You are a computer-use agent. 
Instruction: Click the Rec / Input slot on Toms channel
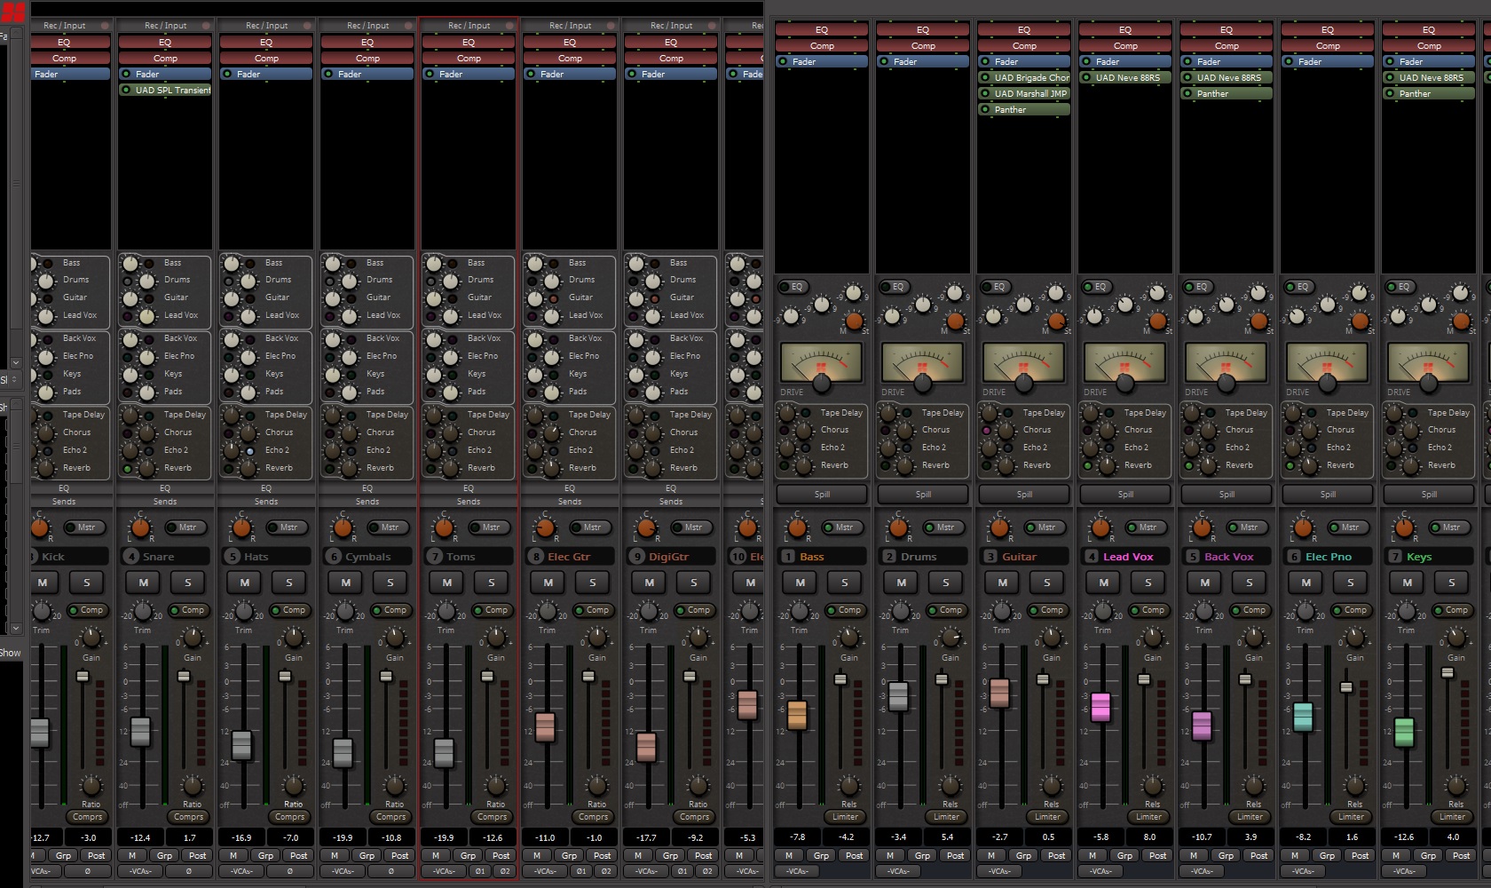(468, 25)
